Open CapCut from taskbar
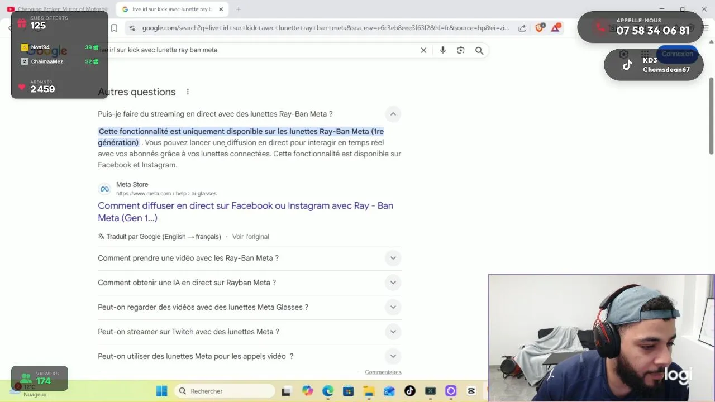The width and height of the screenshot is (715, 402). click(x=471, y=391)
